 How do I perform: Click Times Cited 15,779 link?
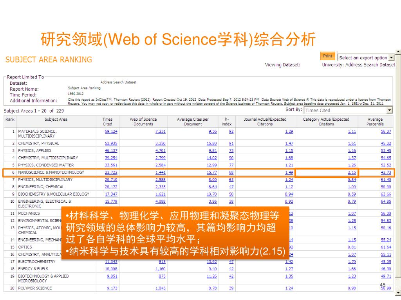pyautogui.click(x=111, y=202)
